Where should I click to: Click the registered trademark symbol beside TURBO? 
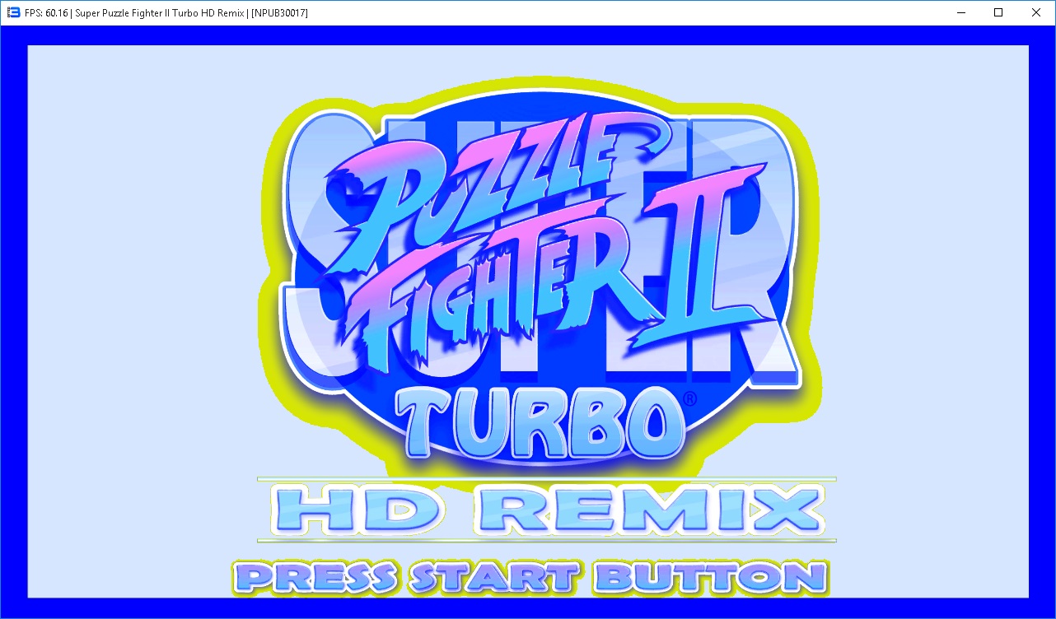click(689, 399)
